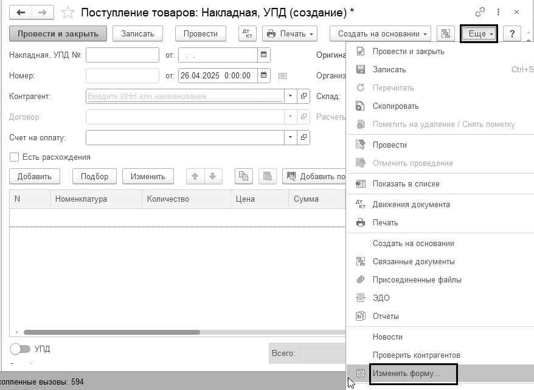534x390 pixels.
Task: Click the Записать toolbar button
Action: 137,33
